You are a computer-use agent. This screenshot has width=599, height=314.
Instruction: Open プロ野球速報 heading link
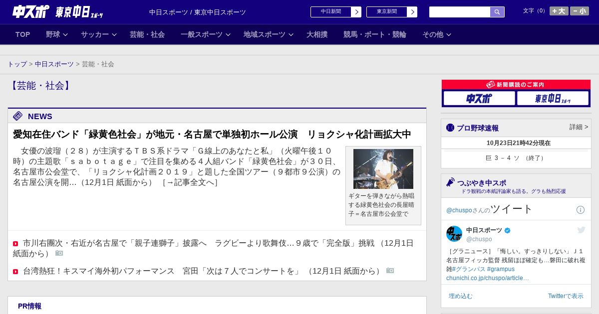tap(478, 128)
